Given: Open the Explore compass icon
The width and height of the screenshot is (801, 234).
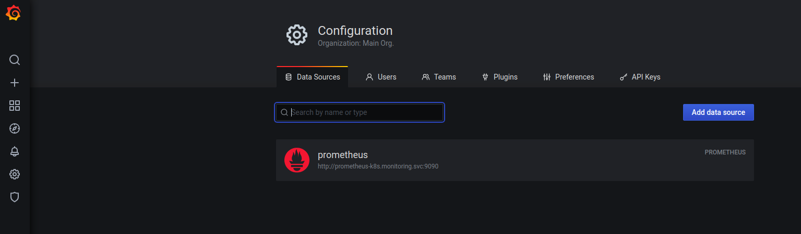Looking at the screenshot, I should (15, 128).
